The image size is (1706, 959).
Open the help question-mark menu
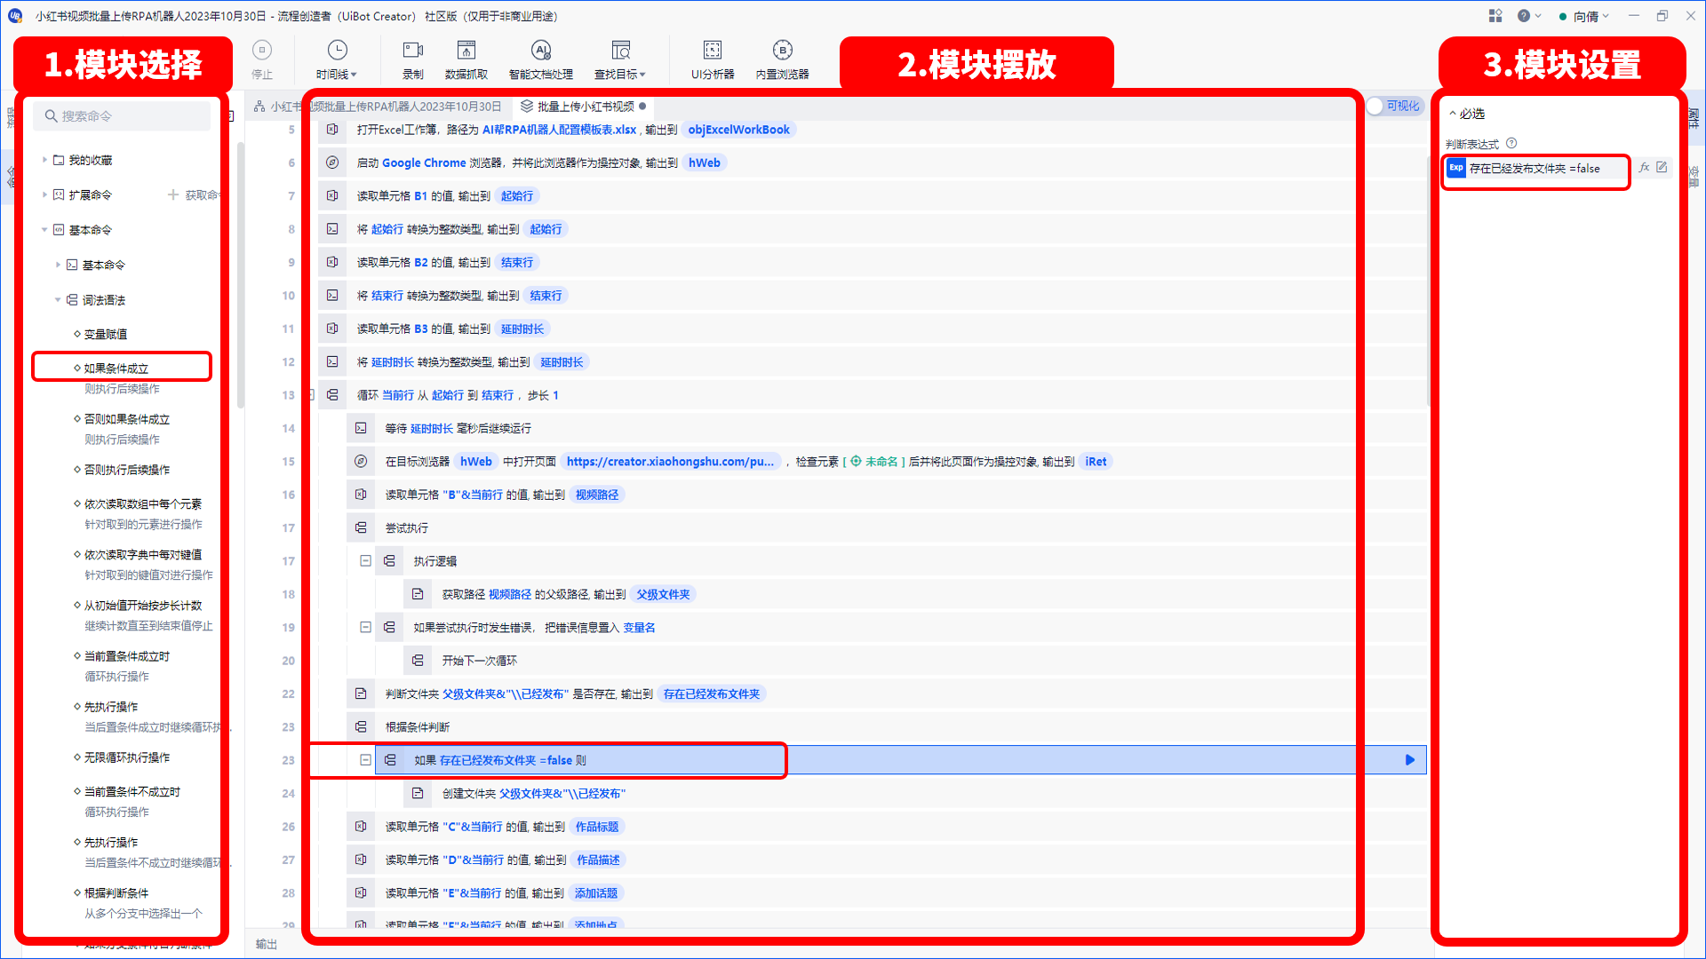click(x=1529, y=16)
